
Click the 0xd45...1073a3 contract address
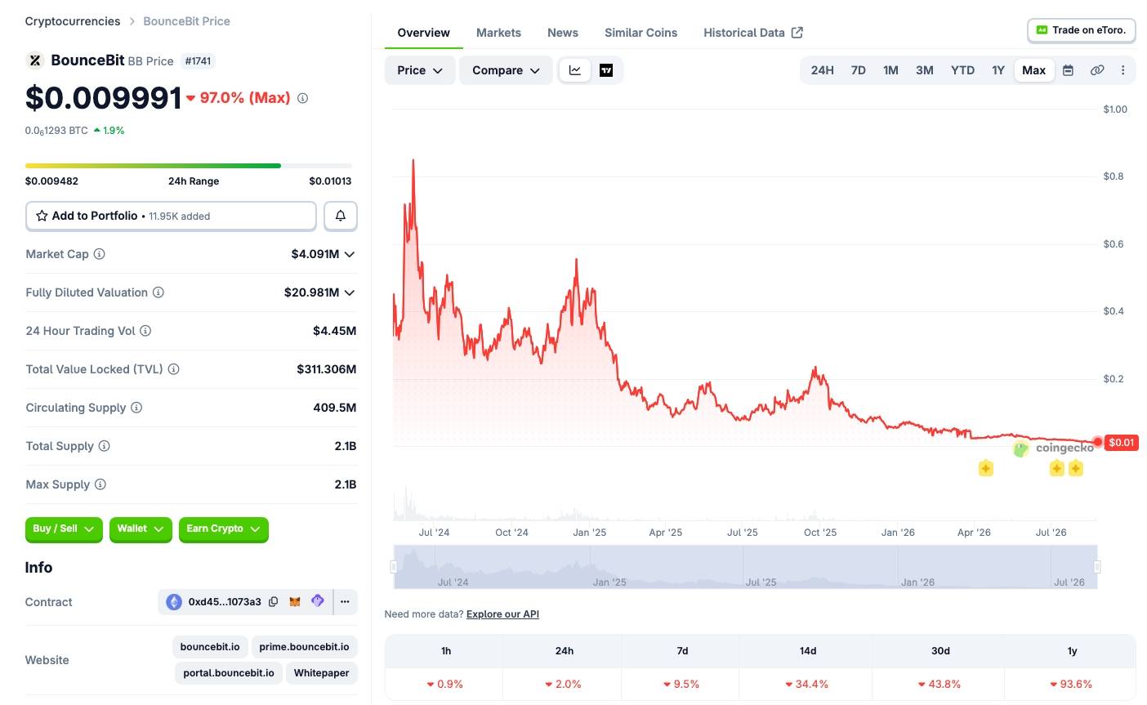(x=225, y=602)
